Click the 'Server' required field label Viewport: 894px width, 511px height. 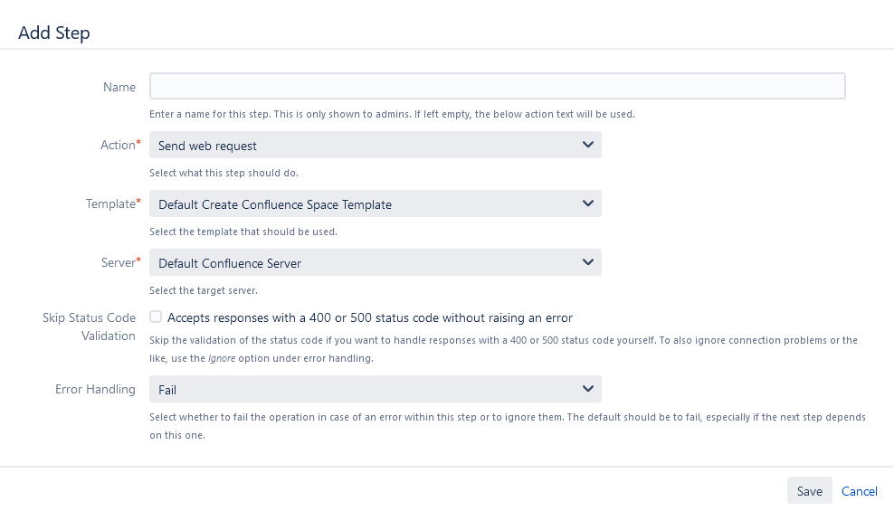[118, 262]
